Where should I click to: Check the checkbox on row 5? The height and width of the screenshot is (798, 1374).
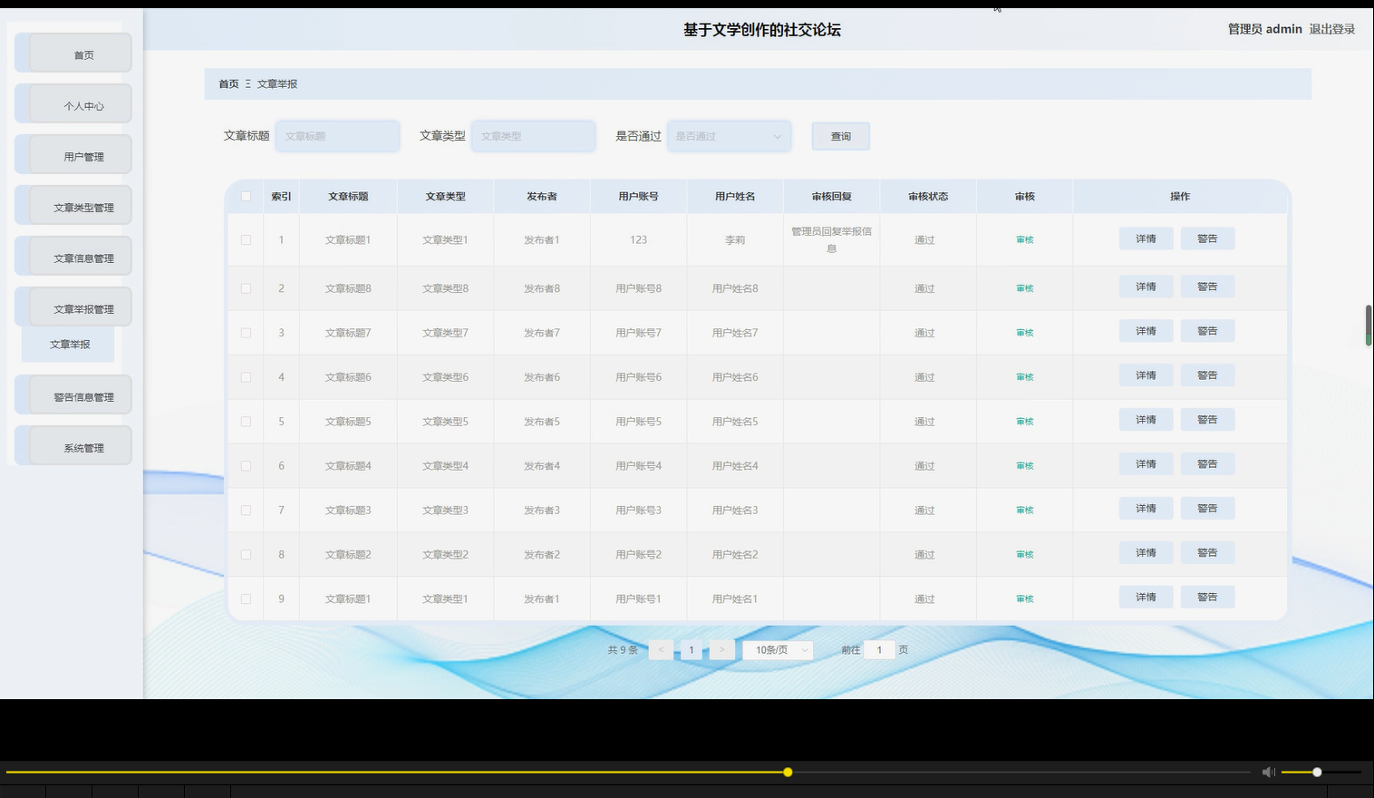pos(245,421)
